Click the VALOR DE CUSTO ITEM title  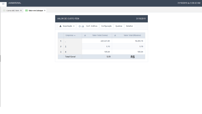68,19
